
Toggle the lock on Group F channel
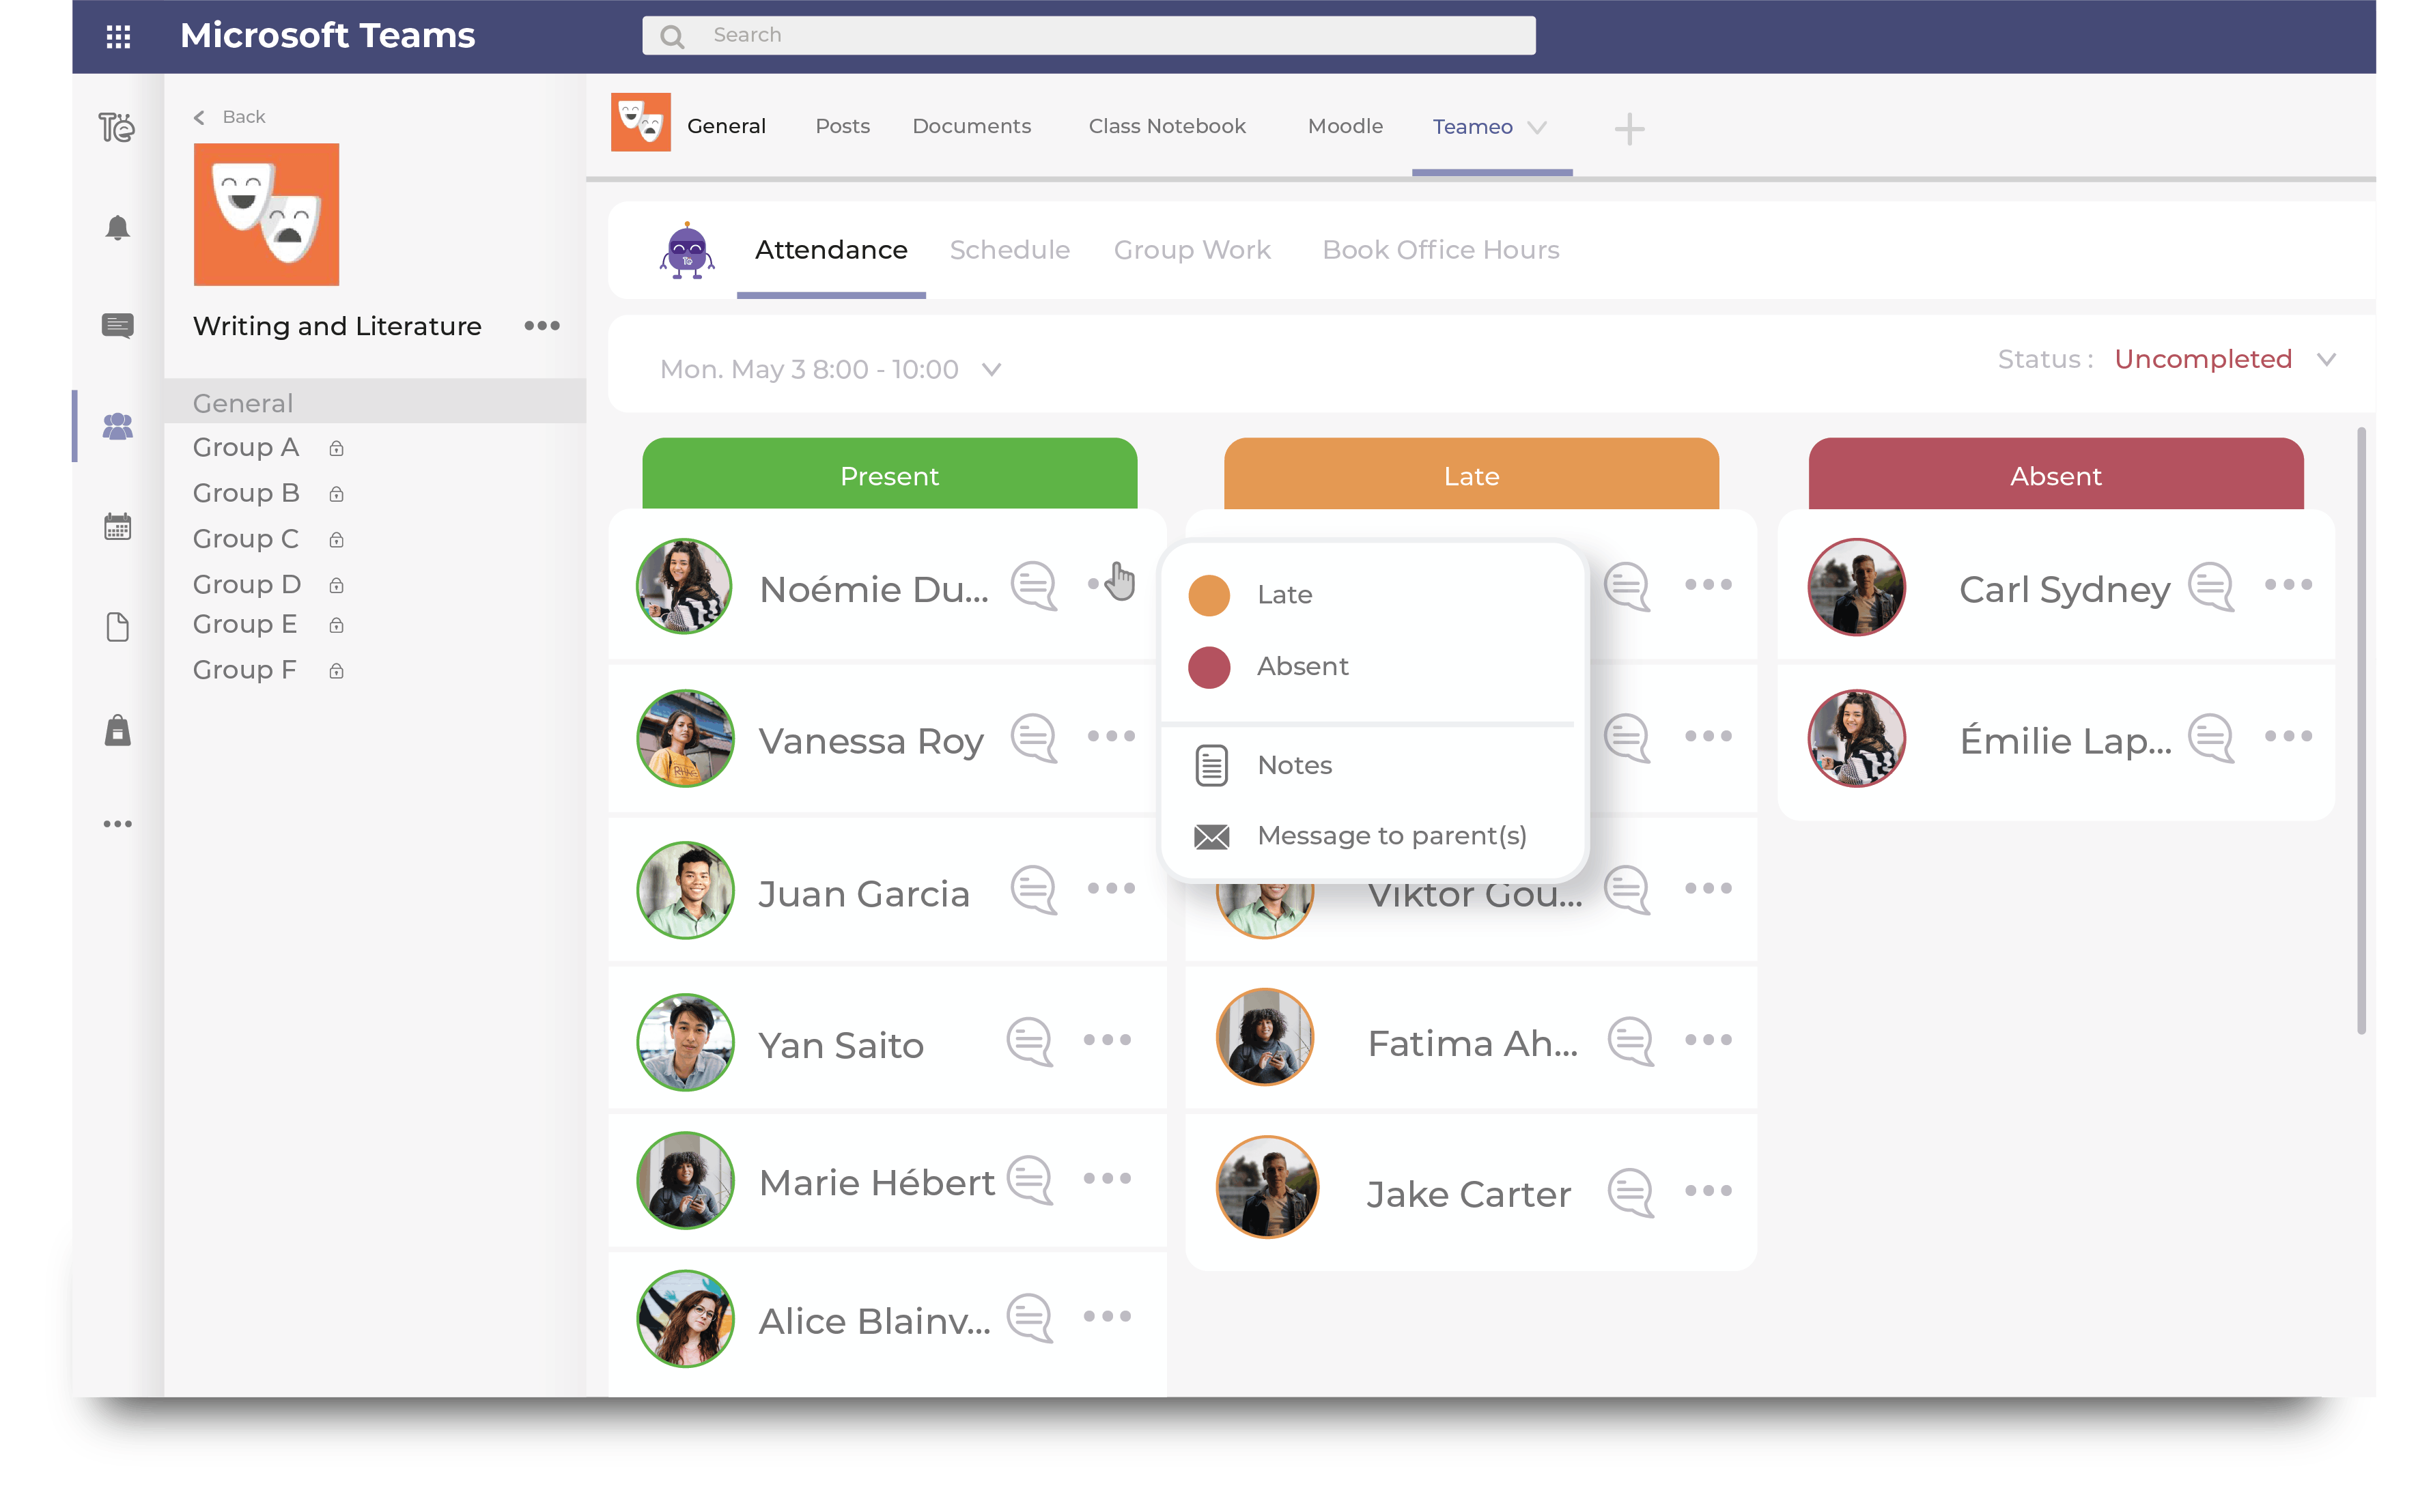pyautogui.click(x=335, y=670)
